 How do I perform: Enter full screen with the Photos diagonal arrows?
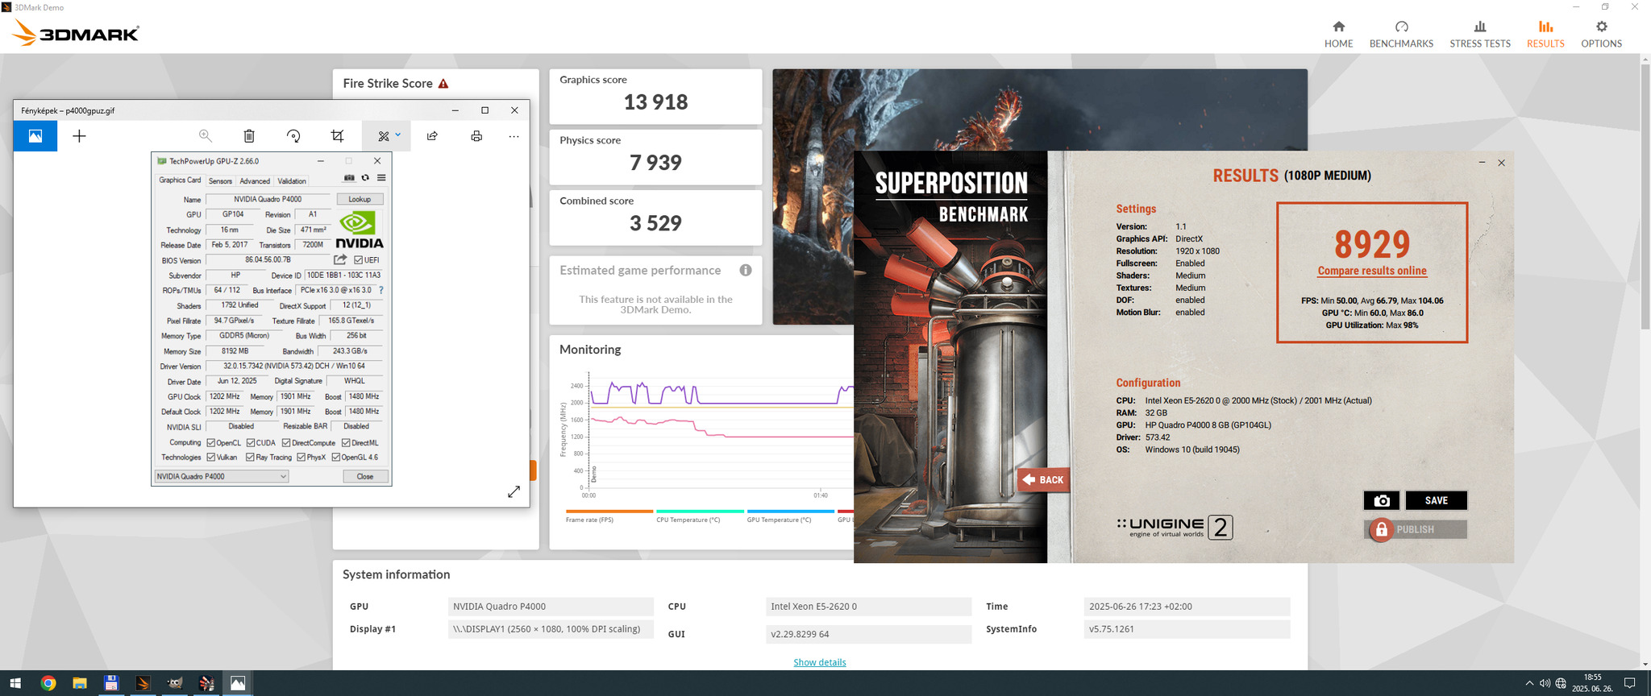[x=514, y=491]
